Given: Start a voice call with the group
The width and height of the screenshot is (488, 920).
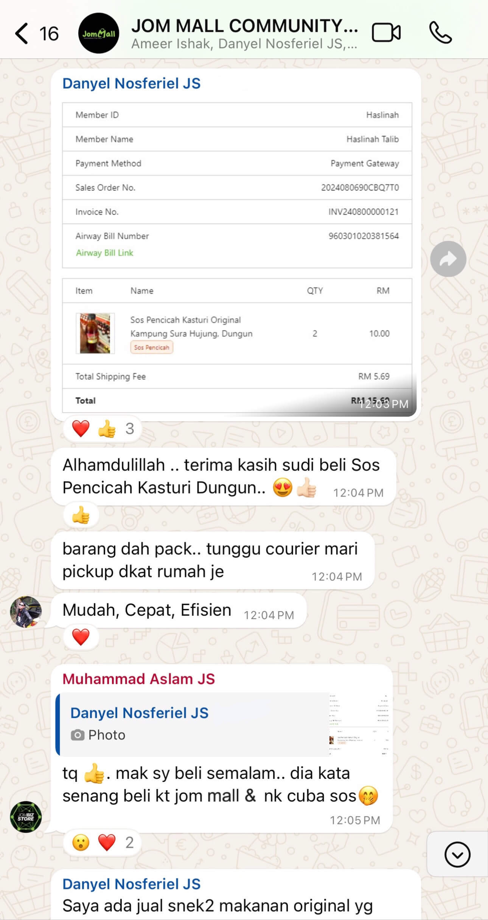Looking at the screenshot, I should point(440,33).
